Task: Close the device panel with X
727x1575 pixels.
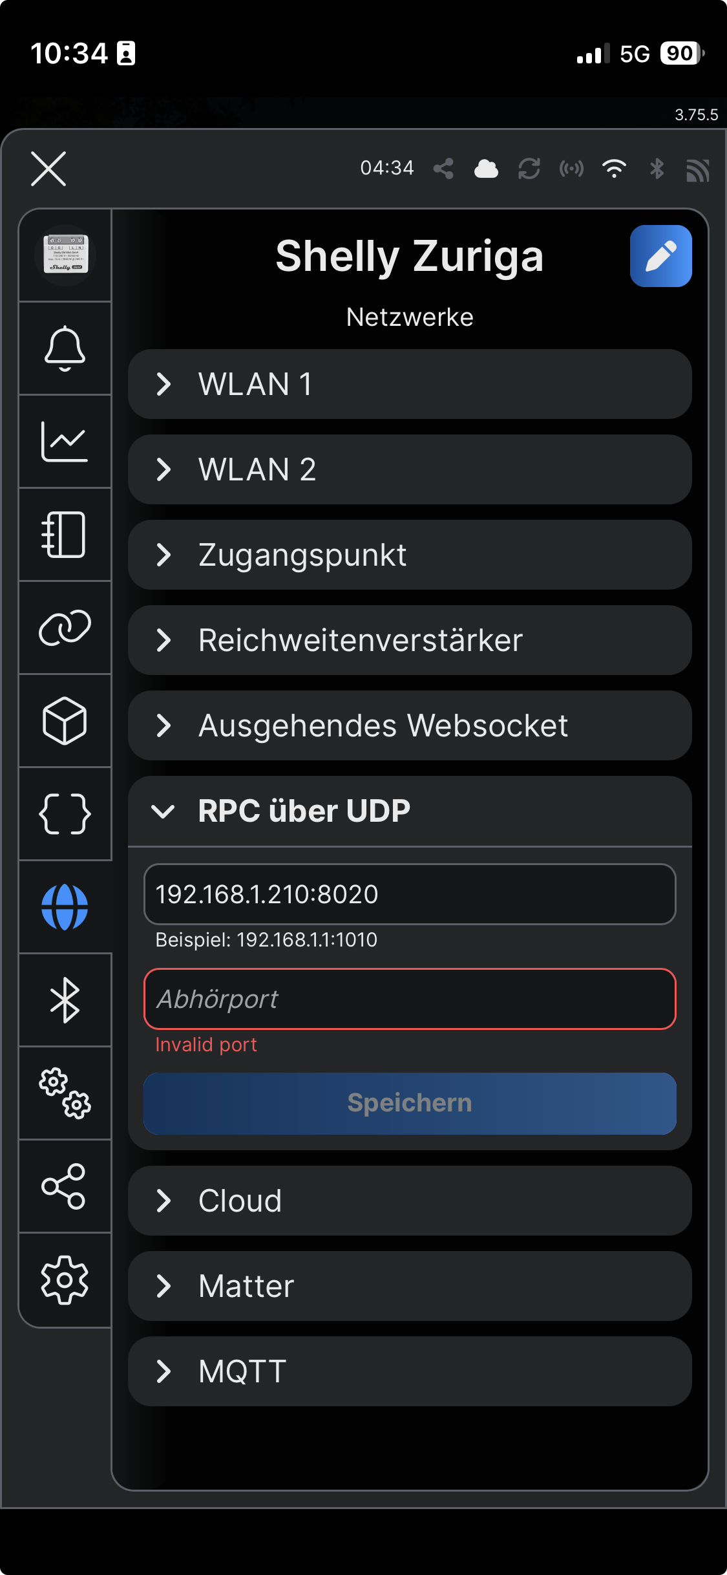Action: click(48, 169)
